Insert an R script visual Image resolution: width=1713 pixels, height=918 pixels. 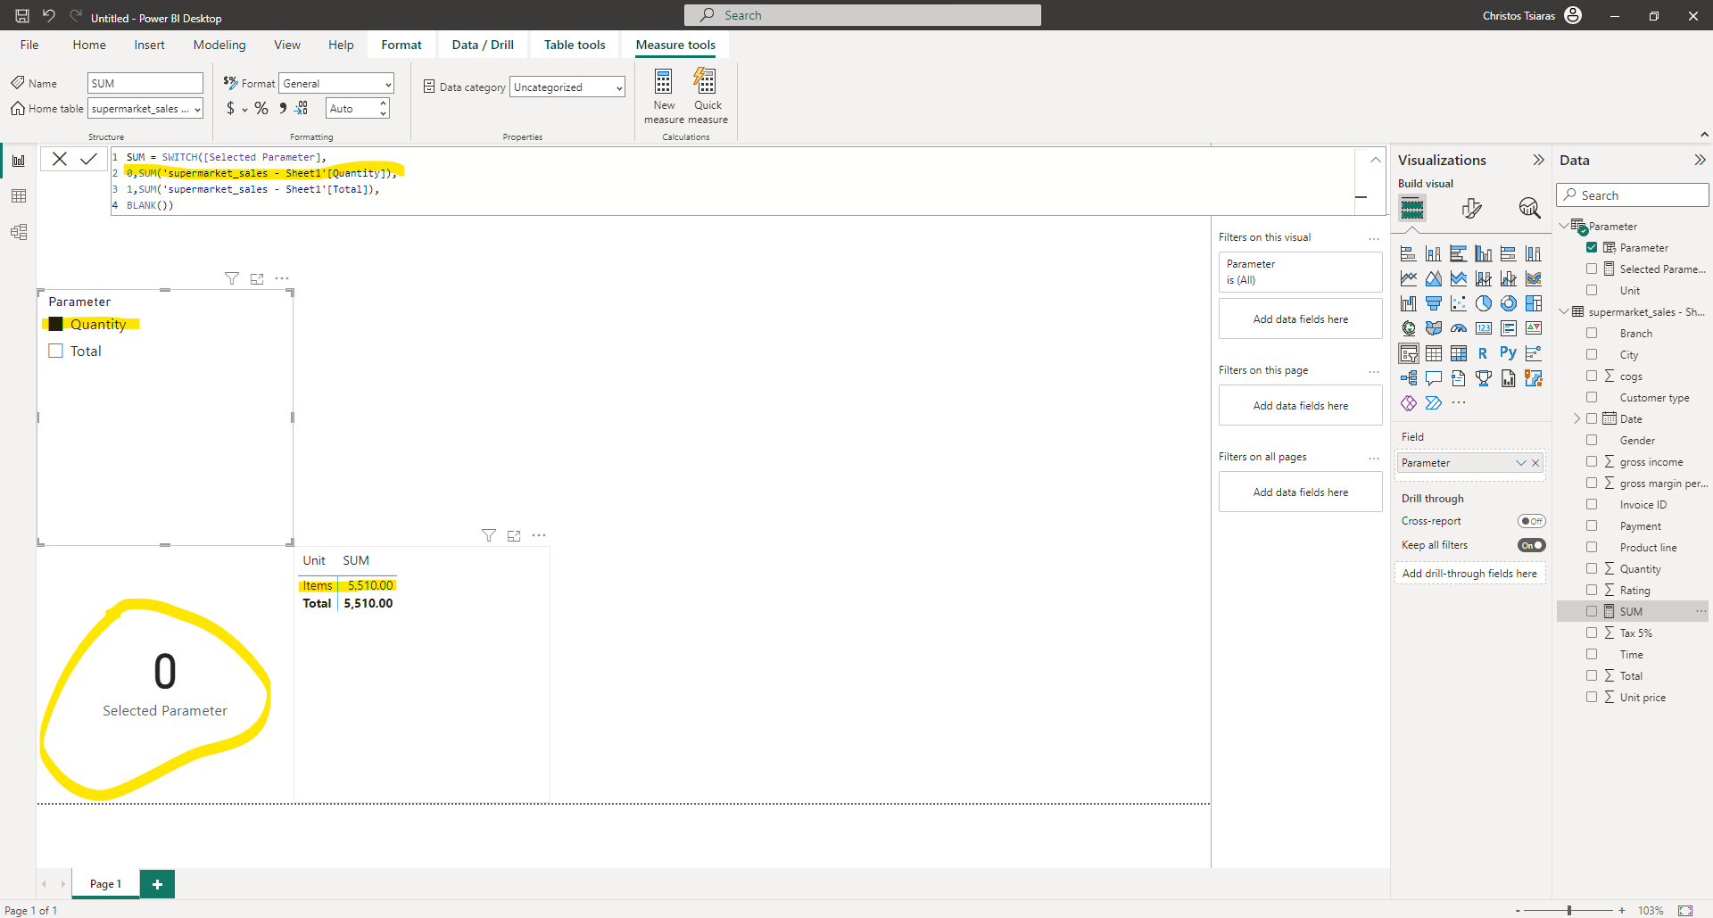tap(1483, 352)
